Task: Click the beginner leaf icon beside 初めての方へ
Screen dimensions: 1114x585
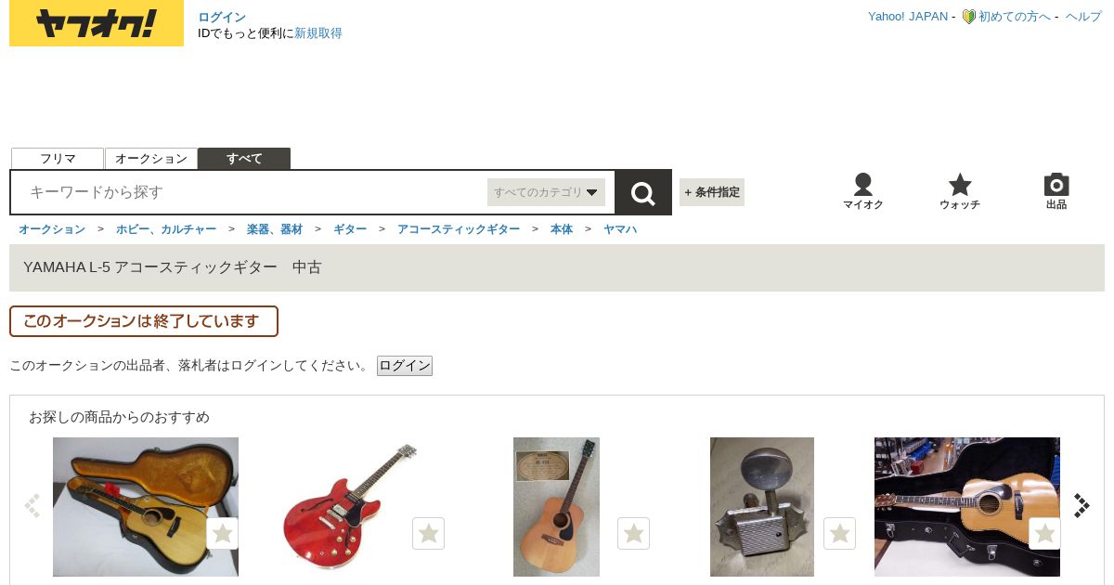Action: click(x=968, y=17)
